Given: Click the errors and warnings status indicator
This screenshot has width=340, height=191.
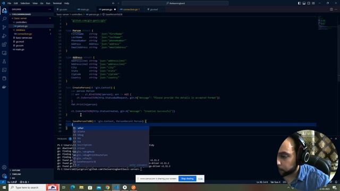Looking at the screenshot, I should [24, 182].
